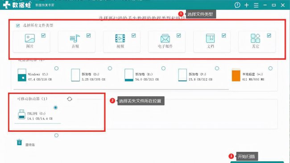Click the plus icon in title bar
The image size is (290, 163).
point(247,5)
